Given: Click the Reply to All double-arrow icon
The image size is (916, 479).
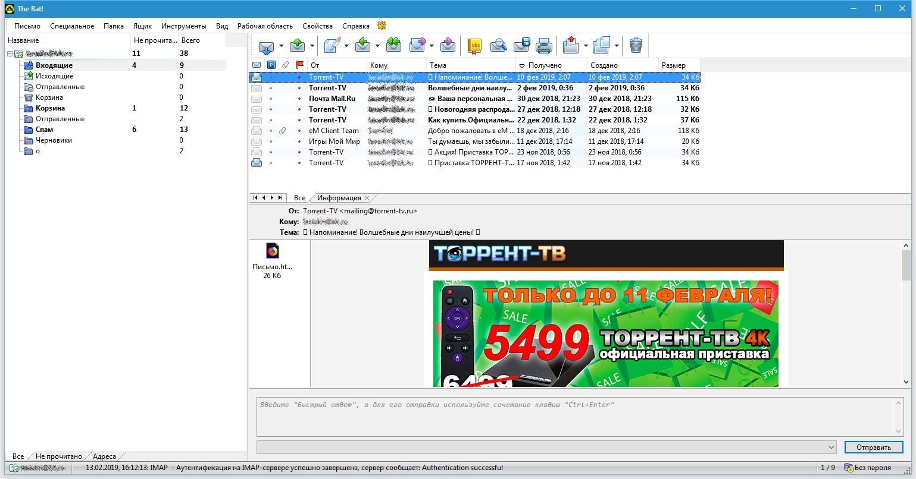Looking at the screenshot, I should tap(393, 46).
